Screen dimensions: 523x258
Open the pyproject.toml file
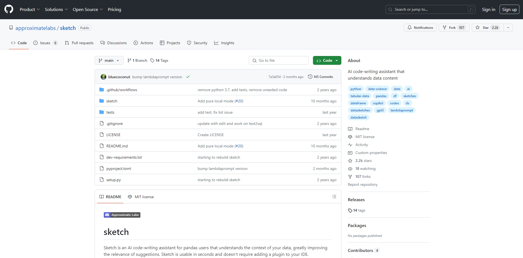tap(119, 169)
